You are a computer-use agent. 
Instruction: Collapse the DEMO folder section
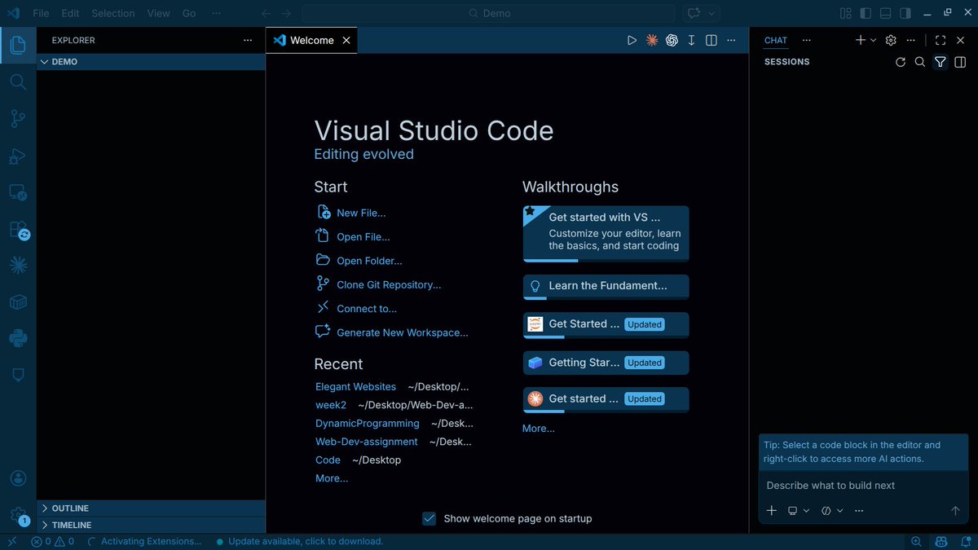[x=151, y=62]
